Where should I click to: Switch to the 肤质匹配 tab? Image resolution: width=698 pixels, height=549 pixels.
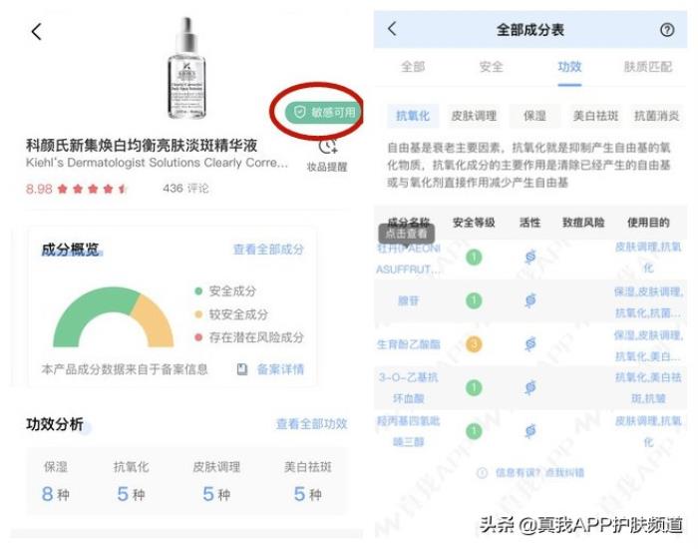648,67
